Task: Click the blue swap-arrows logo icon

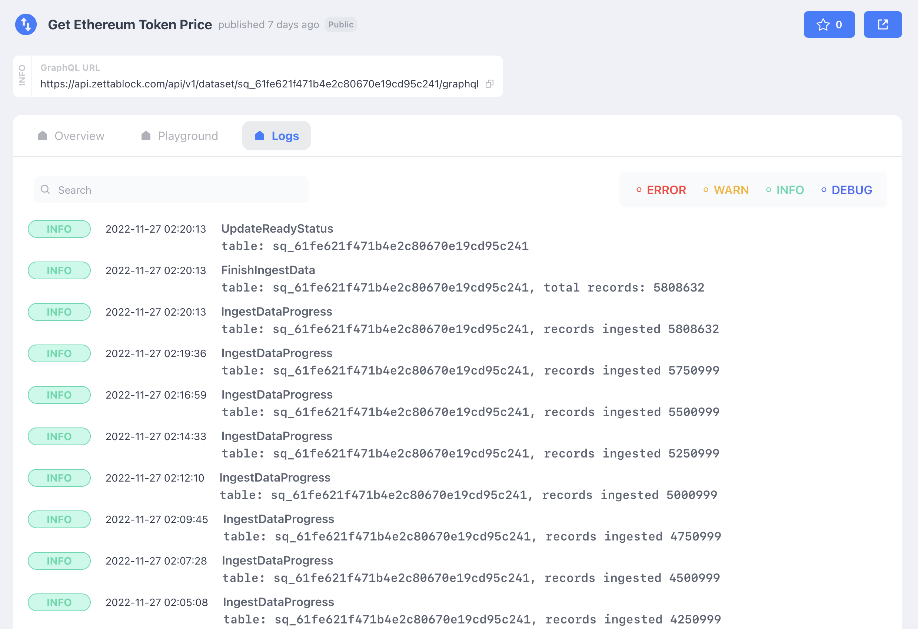Action: click(26, 24)
